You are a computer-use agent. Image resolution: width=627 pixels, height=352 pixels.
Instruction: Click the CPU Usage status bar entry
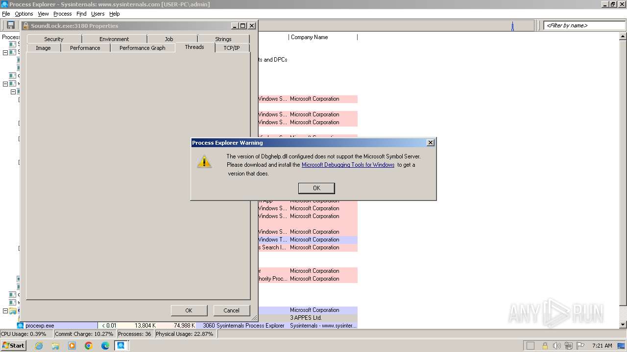pos(26,334)
